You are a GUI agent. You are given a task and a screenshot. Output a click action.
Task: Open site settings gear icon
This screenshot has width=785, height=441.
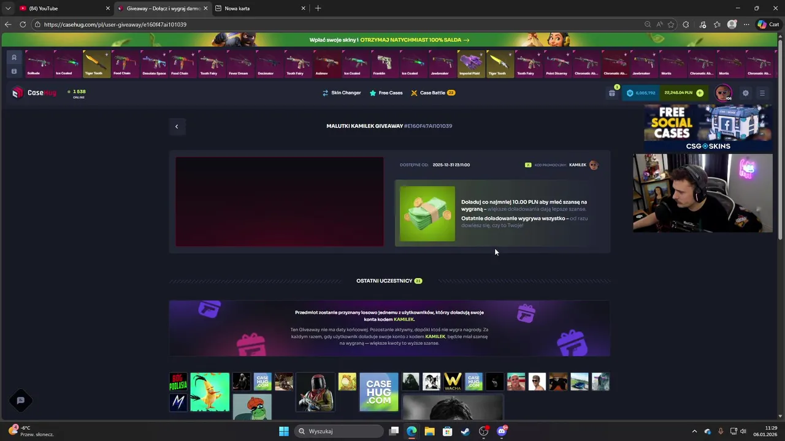746,93
